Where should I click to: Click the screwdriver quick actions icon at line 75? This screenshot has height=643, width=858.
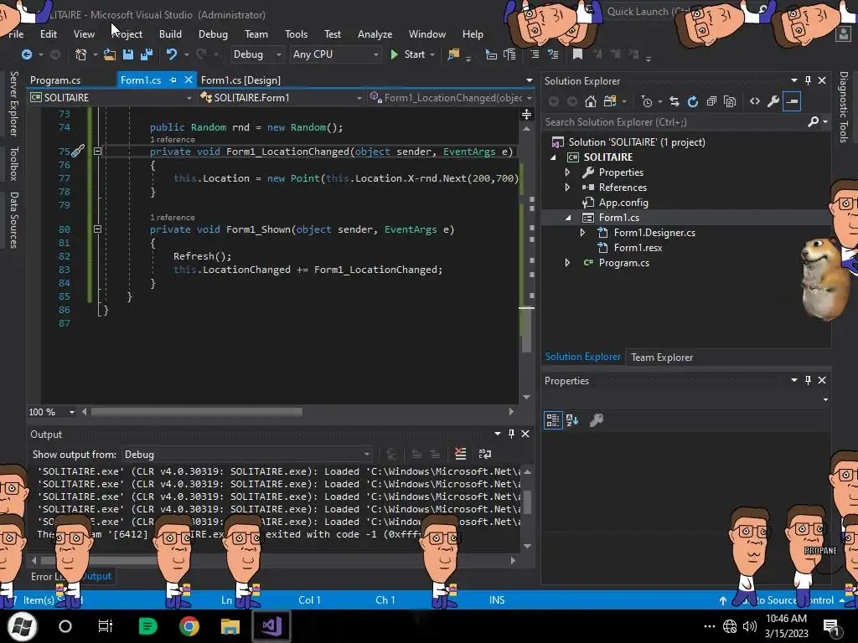coord(78,151)
